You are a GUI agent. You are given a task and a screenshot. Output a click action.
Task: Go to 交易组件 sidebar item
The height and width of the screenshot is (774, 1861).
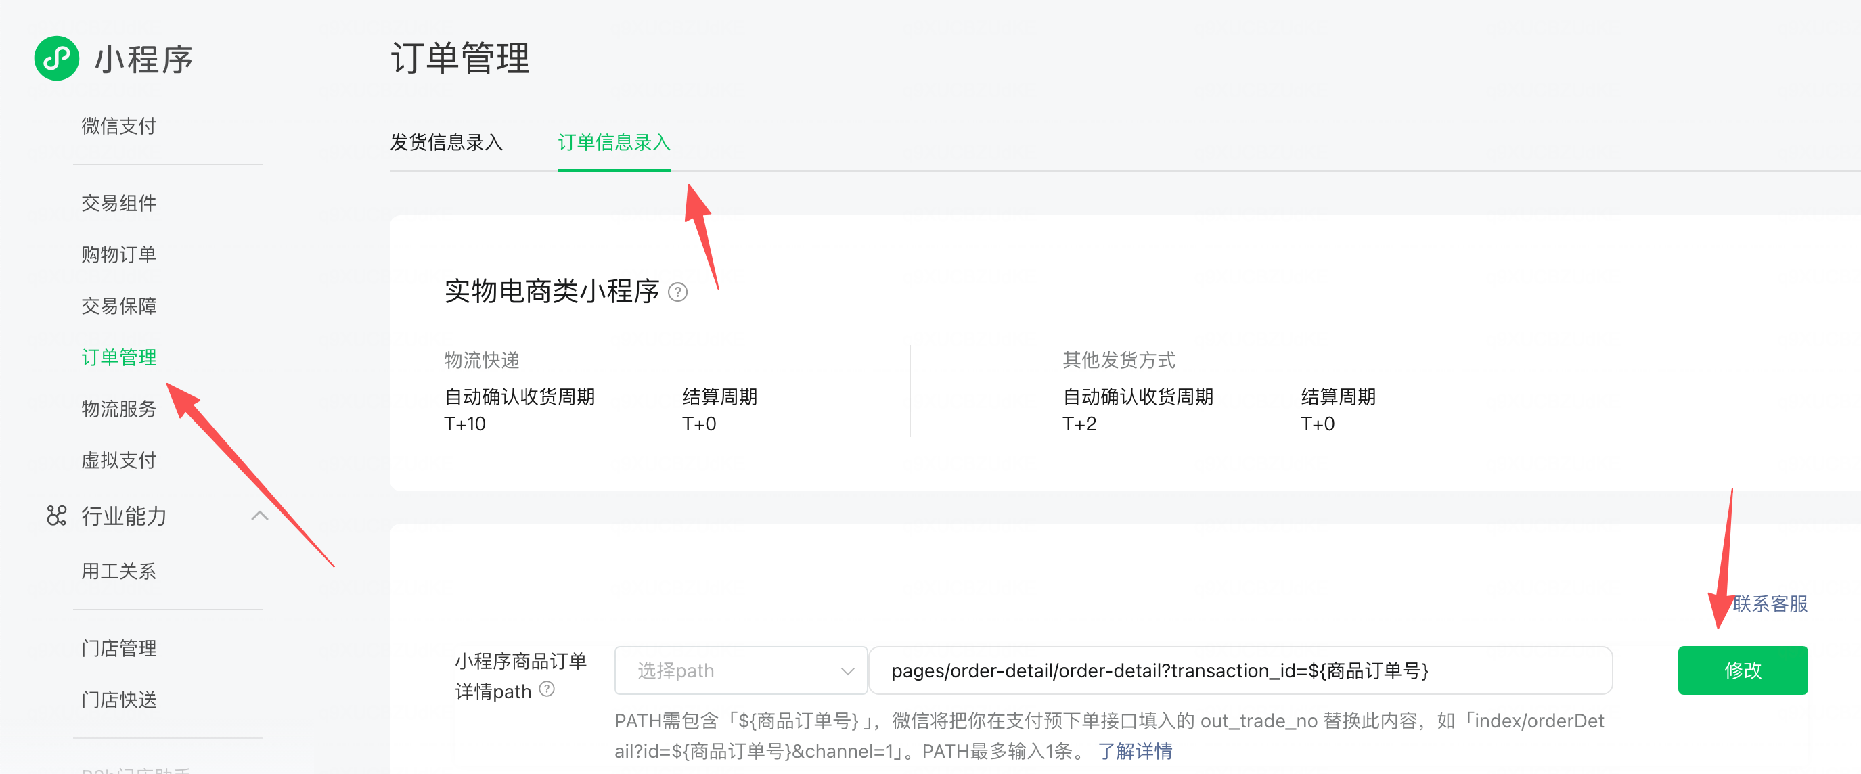(x=118, y=204)
